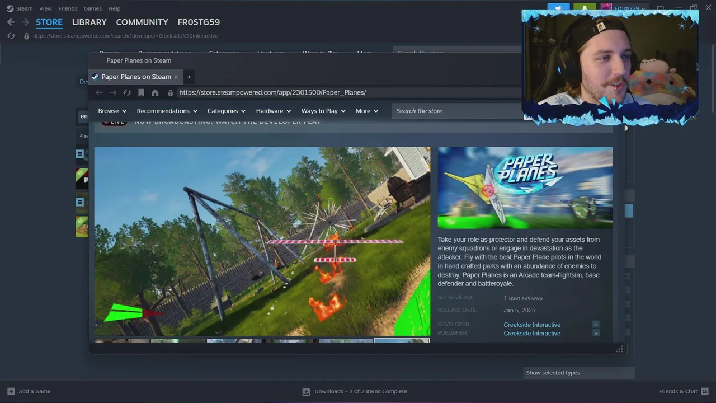
Task: Go back in the main Steam window
Action: pos(11,22)
